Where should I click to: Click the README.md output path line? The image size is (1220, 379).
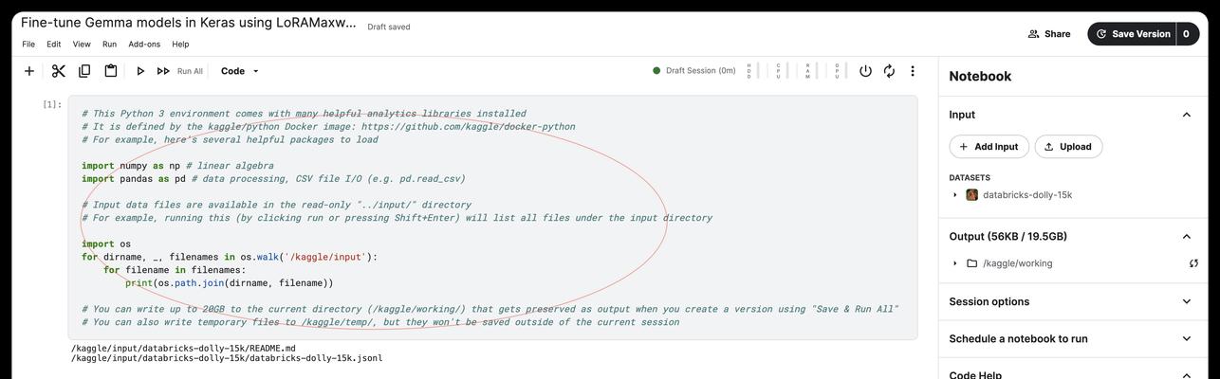[183, 349]
